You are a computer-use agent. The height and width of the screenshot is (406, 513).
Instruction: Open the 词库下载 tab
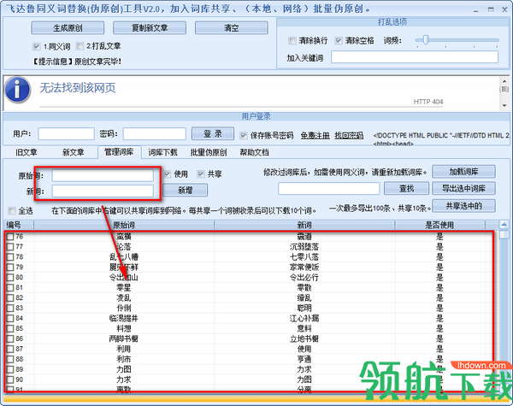point(162,152)
